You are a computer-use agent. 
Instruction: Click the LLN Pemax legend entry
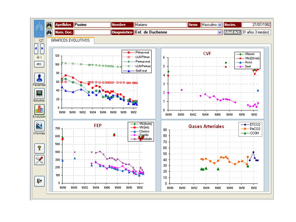[137, 66]
